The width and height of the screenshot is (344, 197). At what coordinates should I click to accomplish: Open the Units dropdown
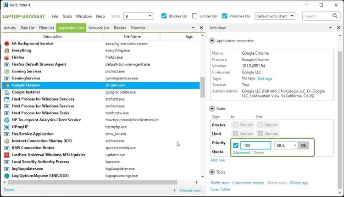coord(138,16)
